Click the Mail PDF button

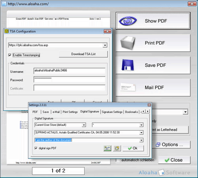click(153, 88)
